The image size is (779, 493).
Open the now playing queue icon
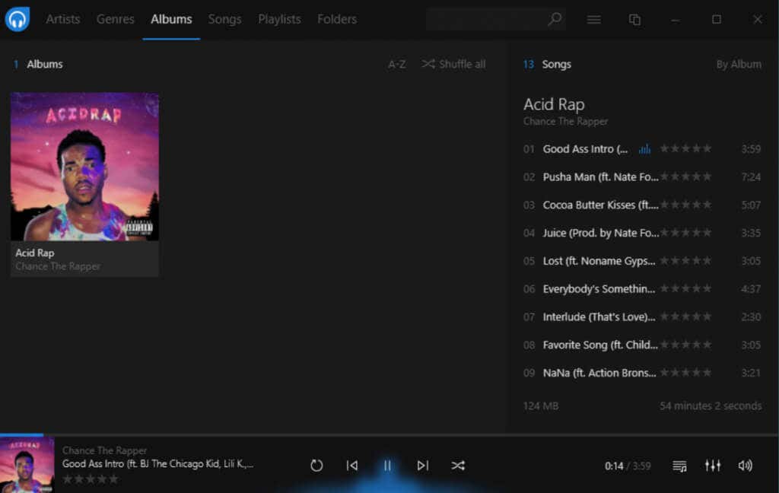[x=679, y=466]
